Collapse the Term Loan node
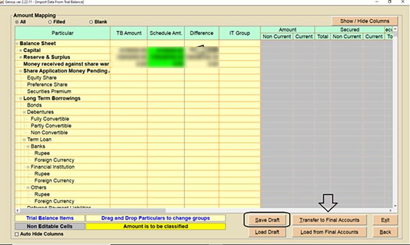 tap(24, 140)
